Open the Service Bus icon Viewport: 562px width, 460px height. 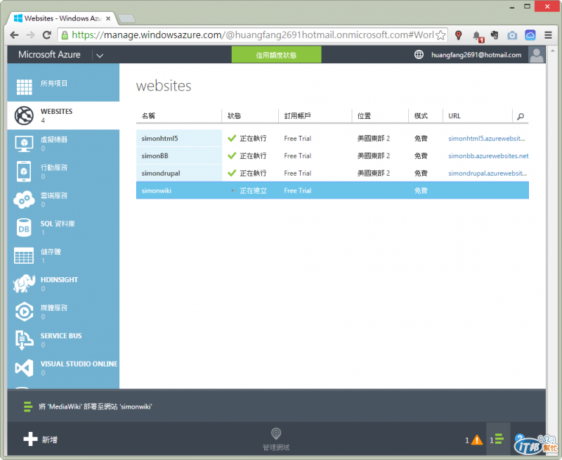click(x=24, y=340)
